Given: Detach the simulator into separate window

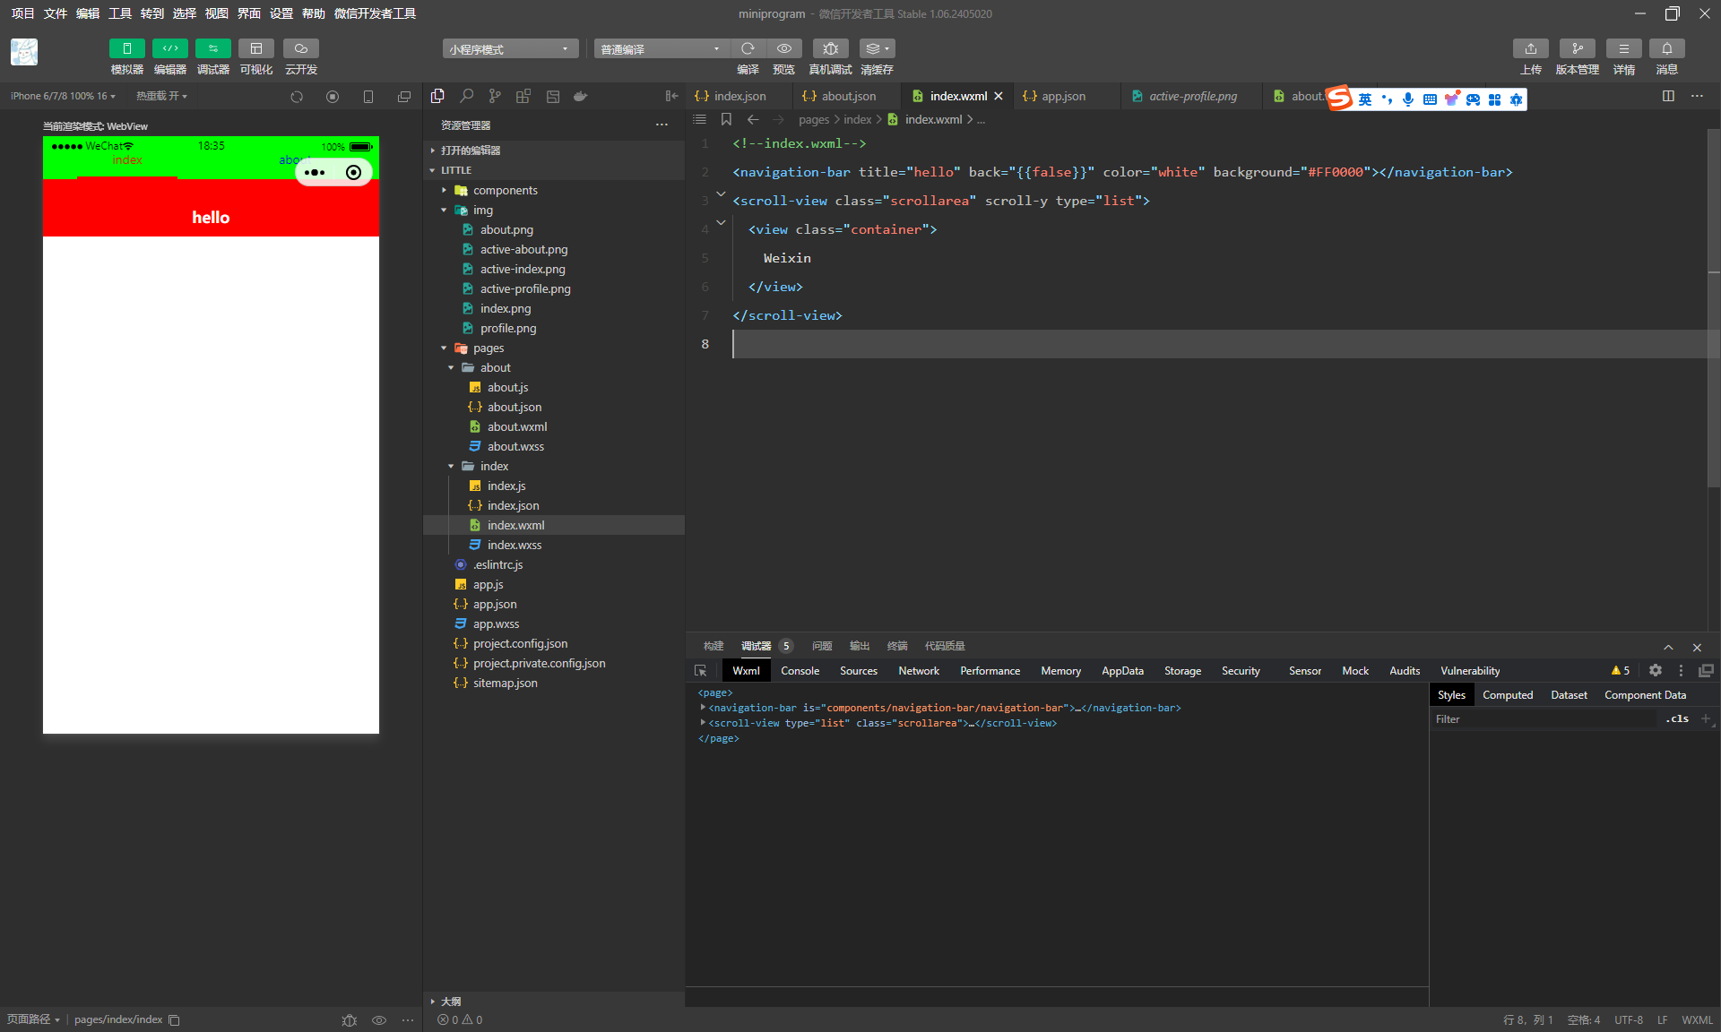Looking at the screenshot, I should pyautogui.click(x=404, y=97).
